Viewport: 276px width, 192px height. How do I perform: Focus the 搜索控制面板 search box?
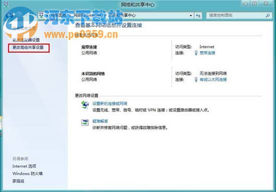click(x=238, y=15)
